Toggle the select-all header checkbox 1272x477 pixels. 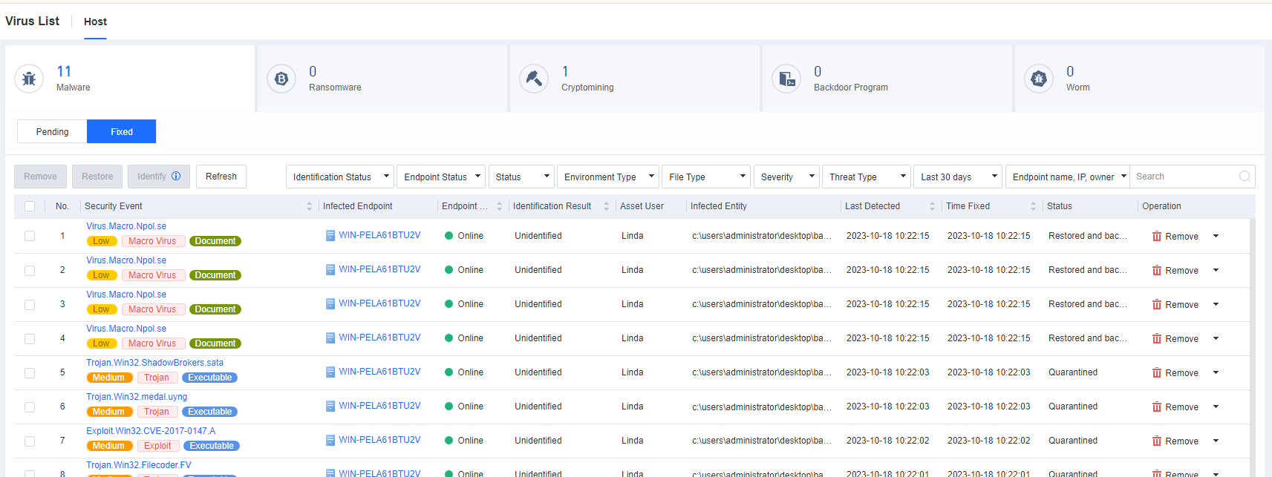coord(30,206)
